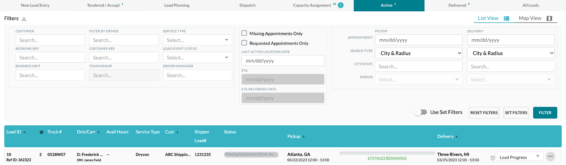Click the Delivery appointment date field
Image resolution: width=566 pixels, height=165 pixels.
point(511,40)
